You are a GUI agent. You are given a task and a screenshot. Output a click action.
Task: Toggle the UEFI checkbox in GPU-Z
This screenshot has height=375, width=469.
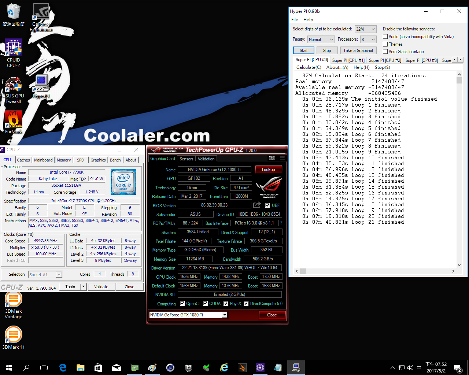[x=268, y=205]
